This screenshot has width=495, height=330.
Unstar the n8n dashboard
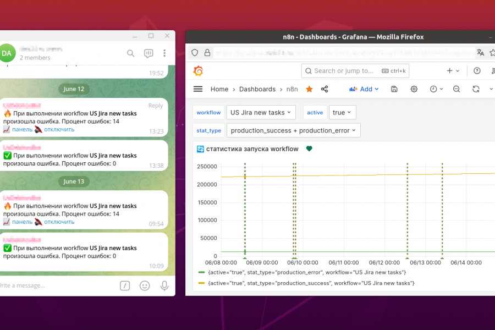point(309,89)
